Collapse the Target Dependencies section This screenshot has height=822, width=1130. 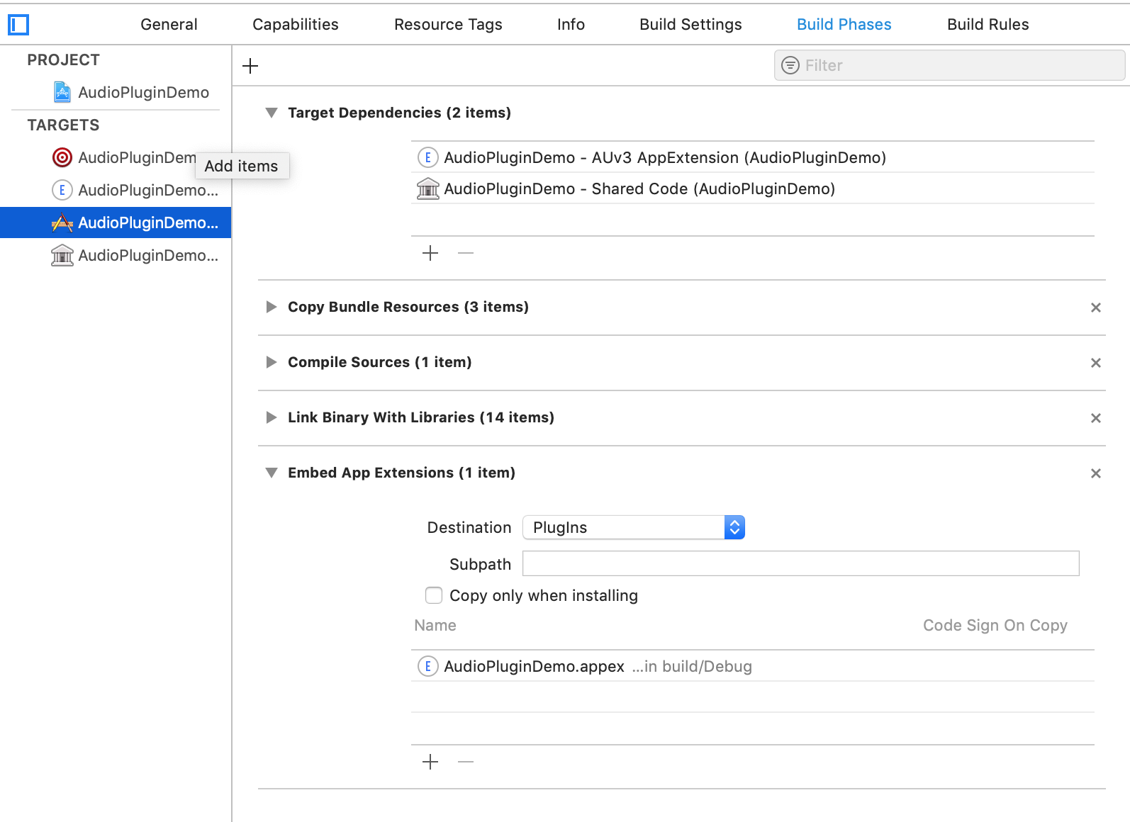[271, 113]
